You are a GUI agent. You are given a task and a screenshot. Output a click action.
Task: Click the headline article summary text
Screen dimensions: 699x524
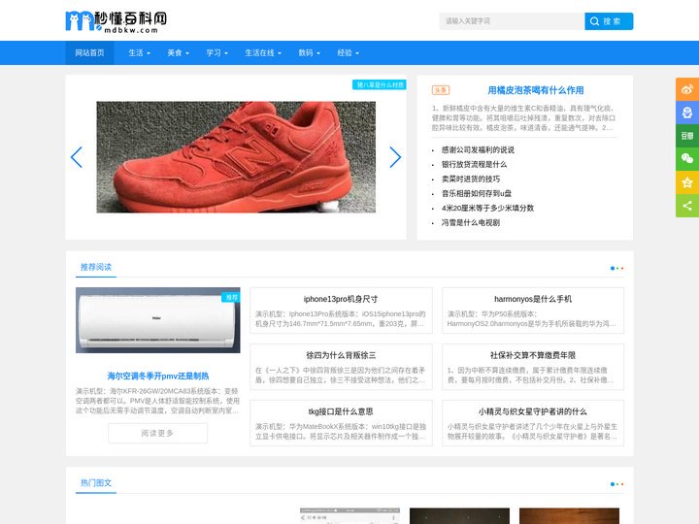tap(524, 118)
